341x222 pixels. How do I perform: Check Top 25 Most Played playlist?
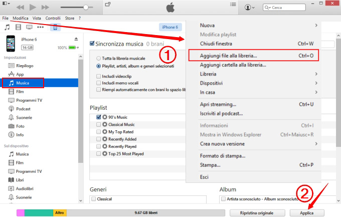tap(98, 154)
